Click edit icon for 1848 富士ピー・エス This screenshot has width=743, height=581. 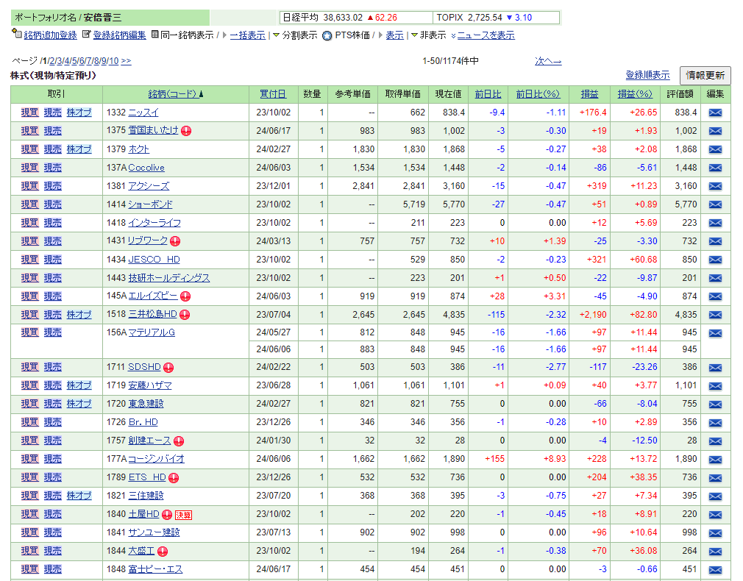715,570
